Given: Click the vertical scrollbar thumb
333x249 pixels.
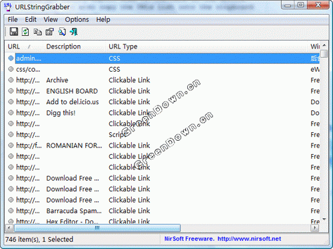Looking at the screenshot, I should tap(324, 54).
